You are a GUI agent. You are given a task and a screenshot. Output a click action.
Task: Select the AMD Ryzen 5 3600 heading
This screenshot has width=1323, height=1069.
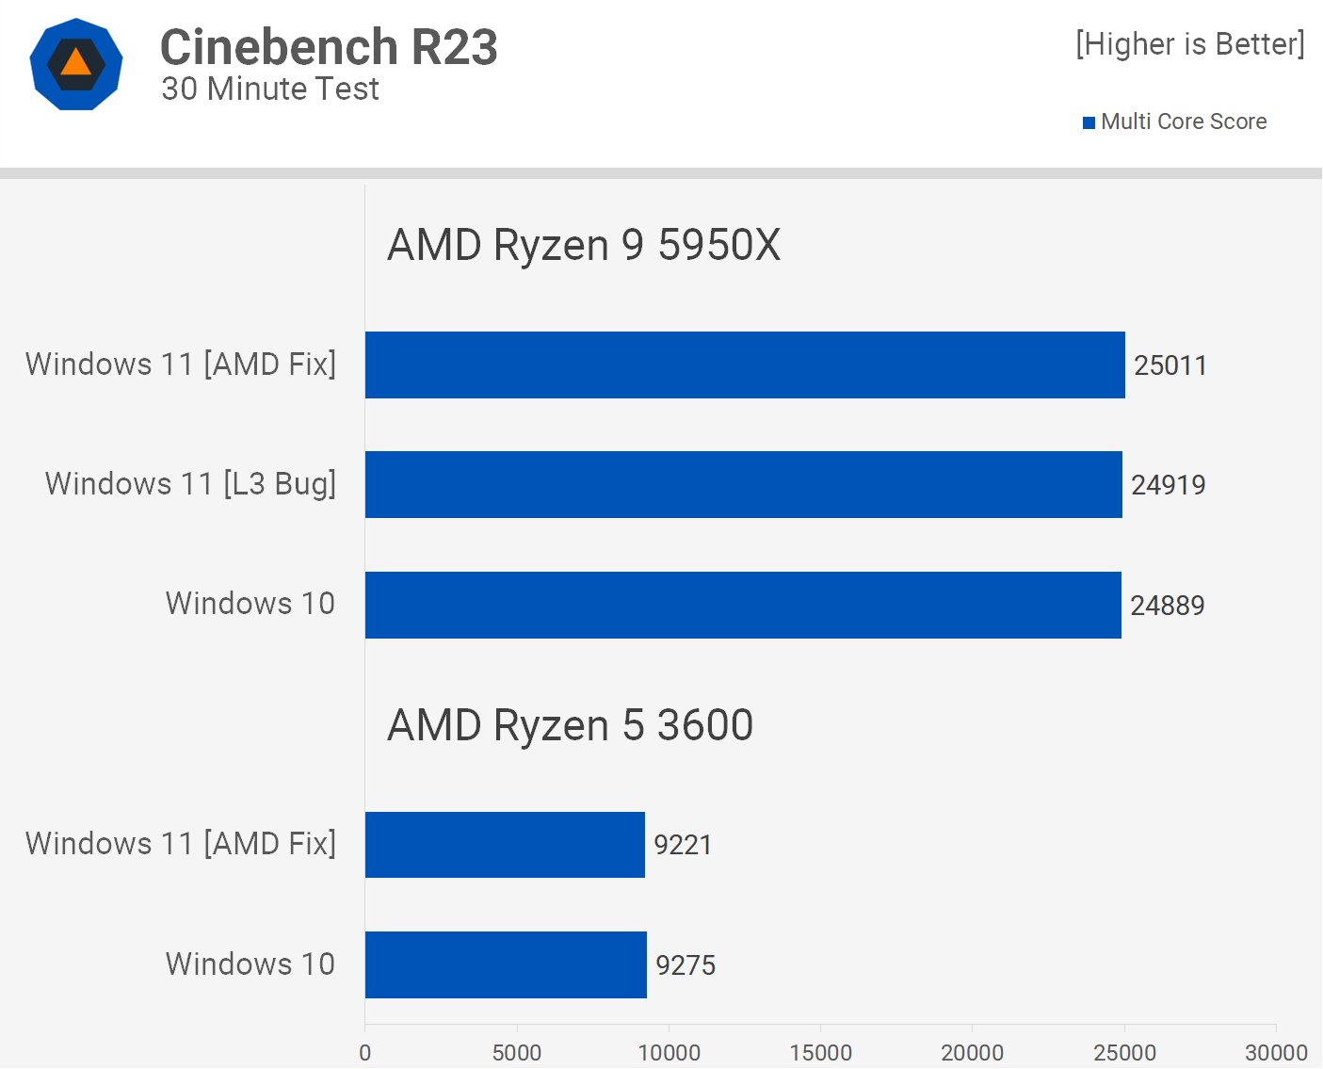(570, 725)
